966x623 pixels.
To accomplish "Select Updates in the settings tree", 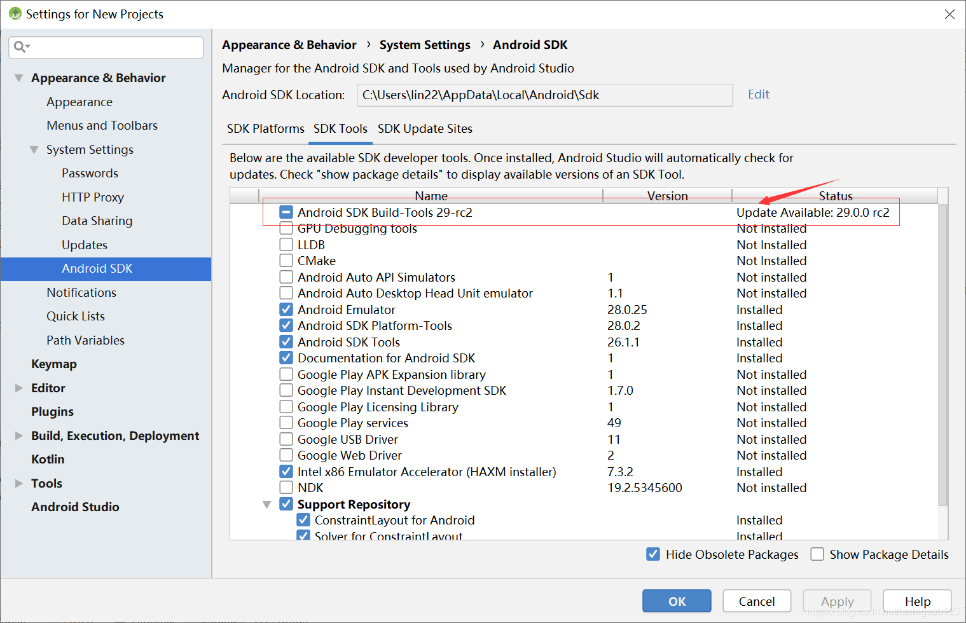I will click(x=85, y=245).
